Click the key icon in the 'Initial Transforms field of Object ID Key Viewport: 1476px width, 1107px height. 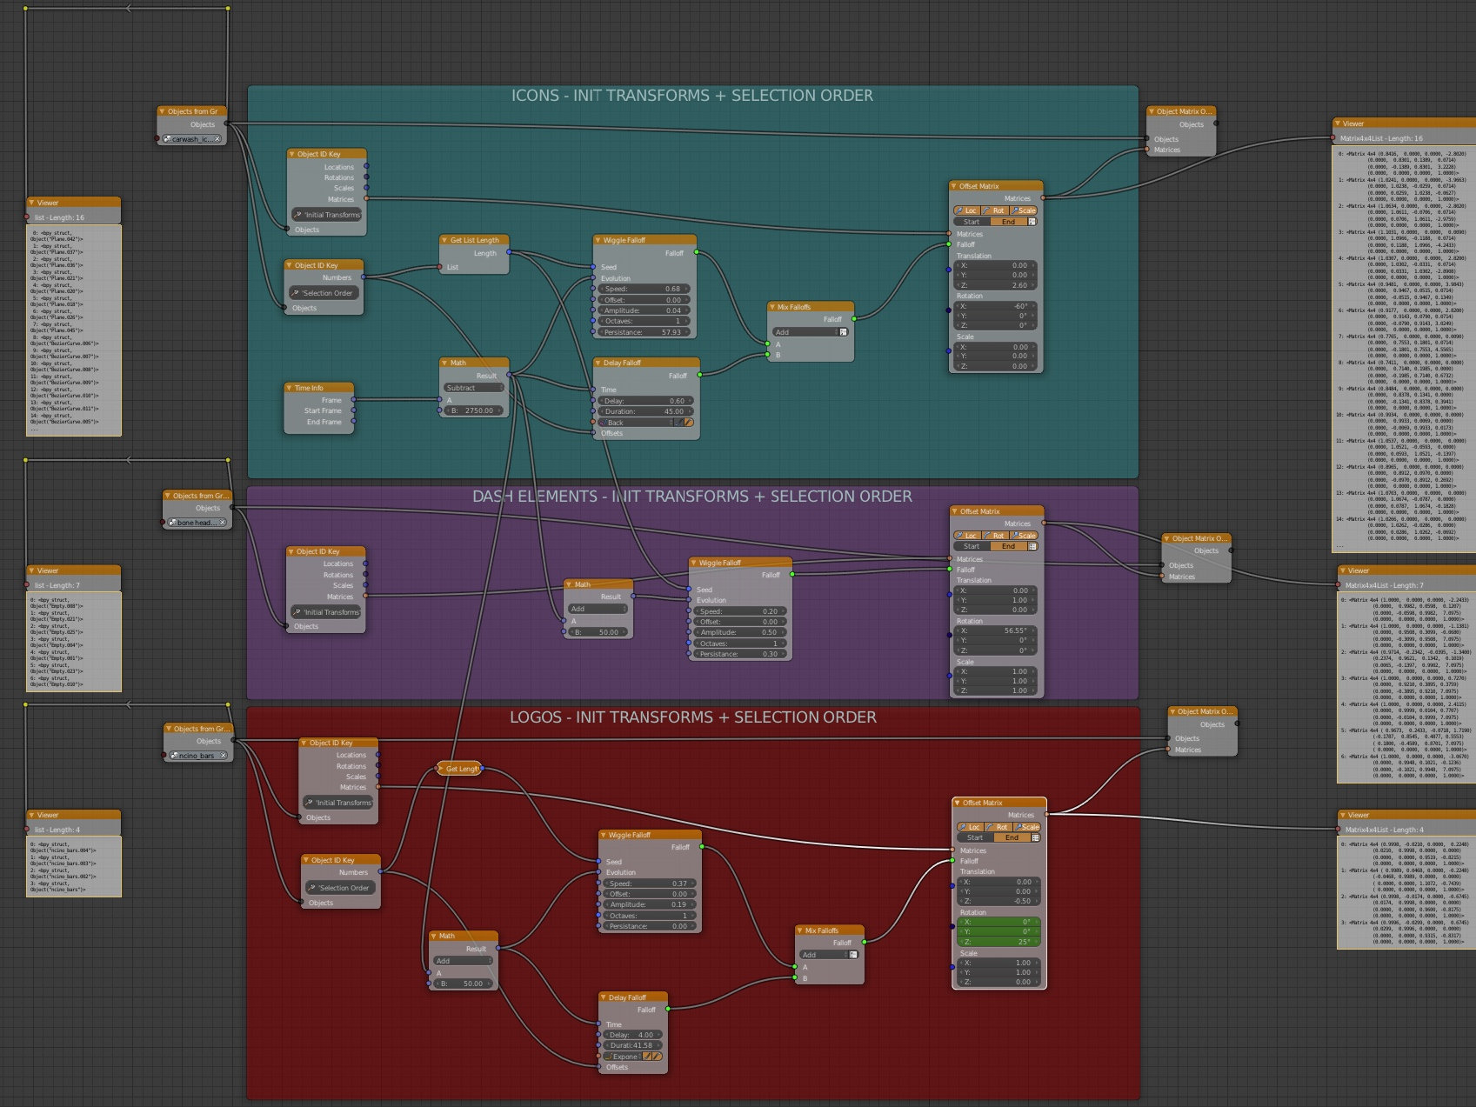(x=297, y=215)
